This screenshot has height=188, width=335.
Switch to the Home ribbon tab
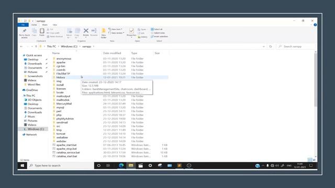tap(34, 25)
